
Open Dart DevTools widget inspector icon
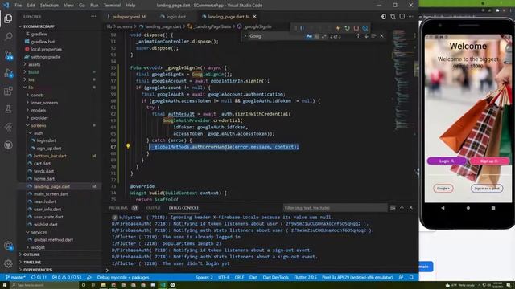pos(365,28)
